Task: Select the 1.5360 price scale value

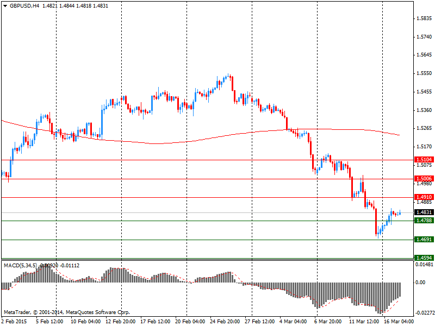Action: pyautogui.click(x=424, y=110)
